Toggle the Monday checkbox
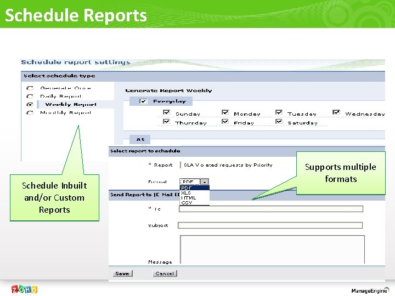Image resolution: width=395 pixels, height=296 pixels. [x=225, y=112]
